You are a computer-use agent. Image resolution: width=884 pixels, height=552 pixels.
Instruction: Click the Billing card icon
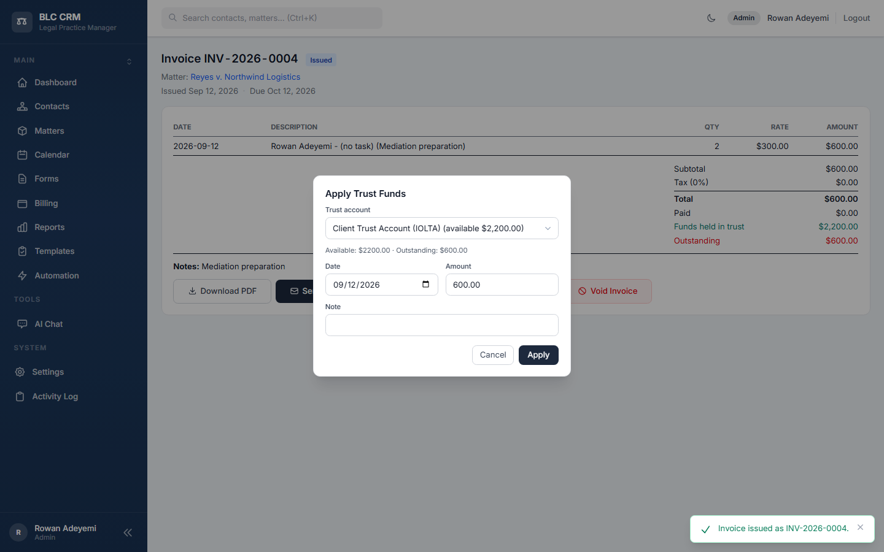(23, 204)
